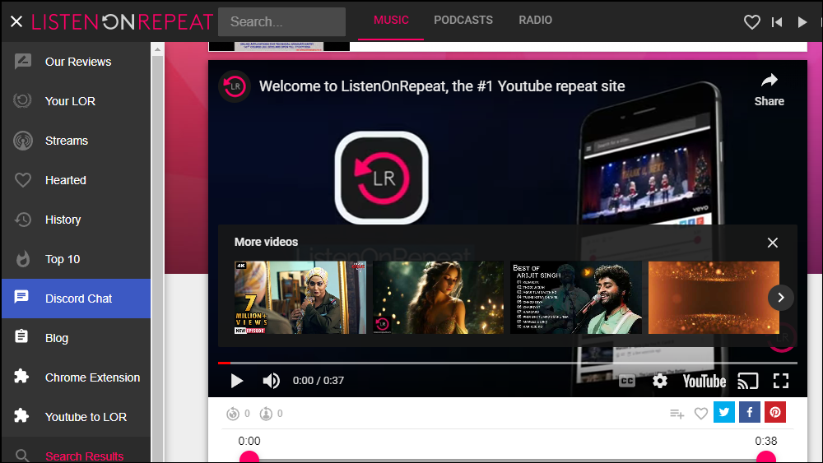Open the RADIO tab
The image size is (823, 463).
(536, 20)
